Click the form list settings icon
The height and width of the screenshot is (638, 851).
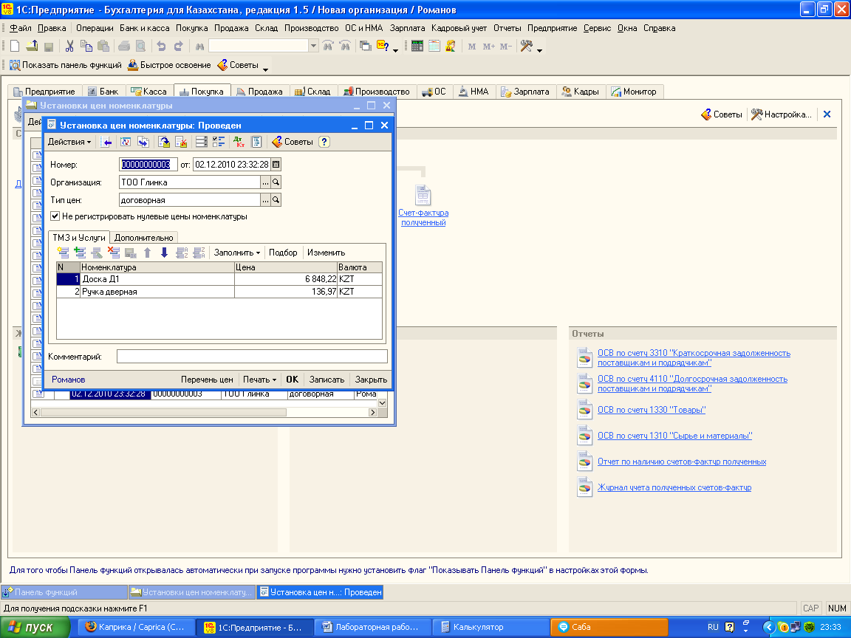pyautogui.click(x=202, y=142)
